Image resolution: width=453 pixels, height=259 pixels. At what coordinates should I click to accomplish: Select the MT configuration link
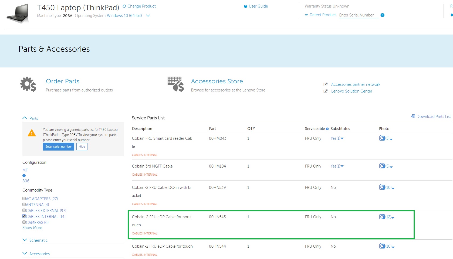pyautogui.click(x=25, y=170)
